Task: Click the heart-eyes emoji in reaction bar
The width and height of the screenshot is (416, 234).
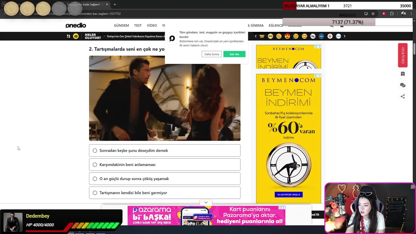Action: [x=287, y=36]
